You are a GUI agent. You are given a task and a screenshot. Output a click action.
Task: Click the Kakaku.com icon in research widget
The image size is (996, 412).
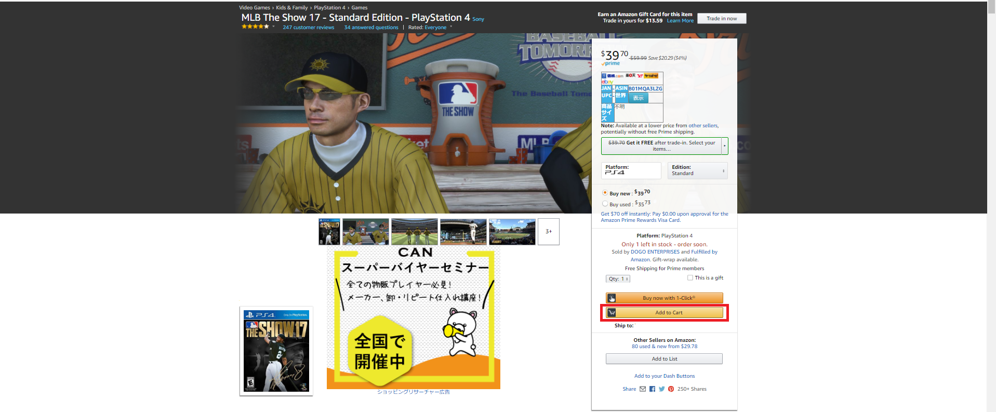pyautogui.click(x=615, y=76)
